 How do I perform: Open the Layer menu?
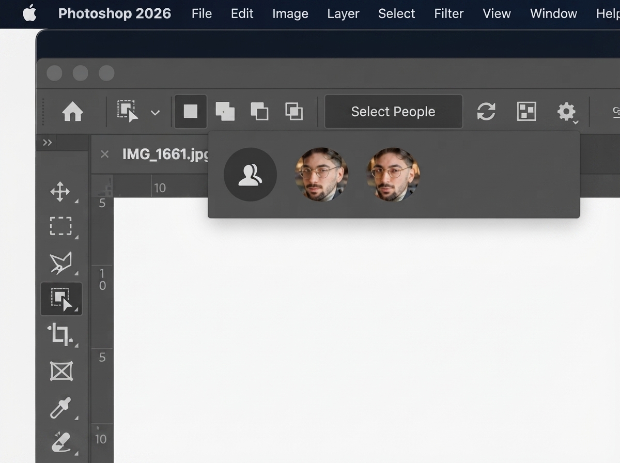[x=343, y=13]
